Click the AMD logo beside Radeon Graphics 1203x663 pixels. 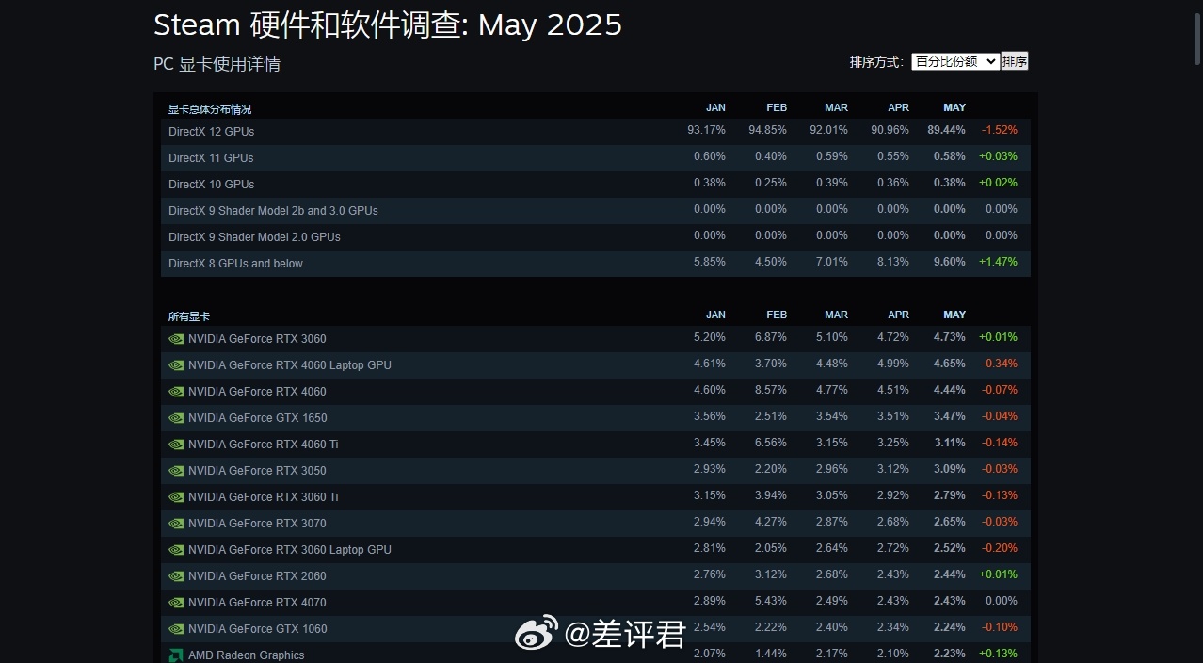[176, 655]
